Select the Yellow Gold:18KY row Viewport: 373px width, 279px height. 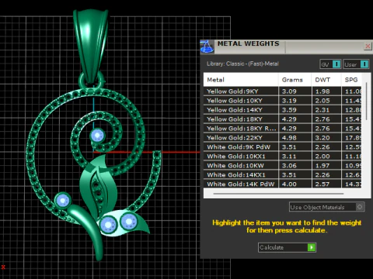pos(282,119)
